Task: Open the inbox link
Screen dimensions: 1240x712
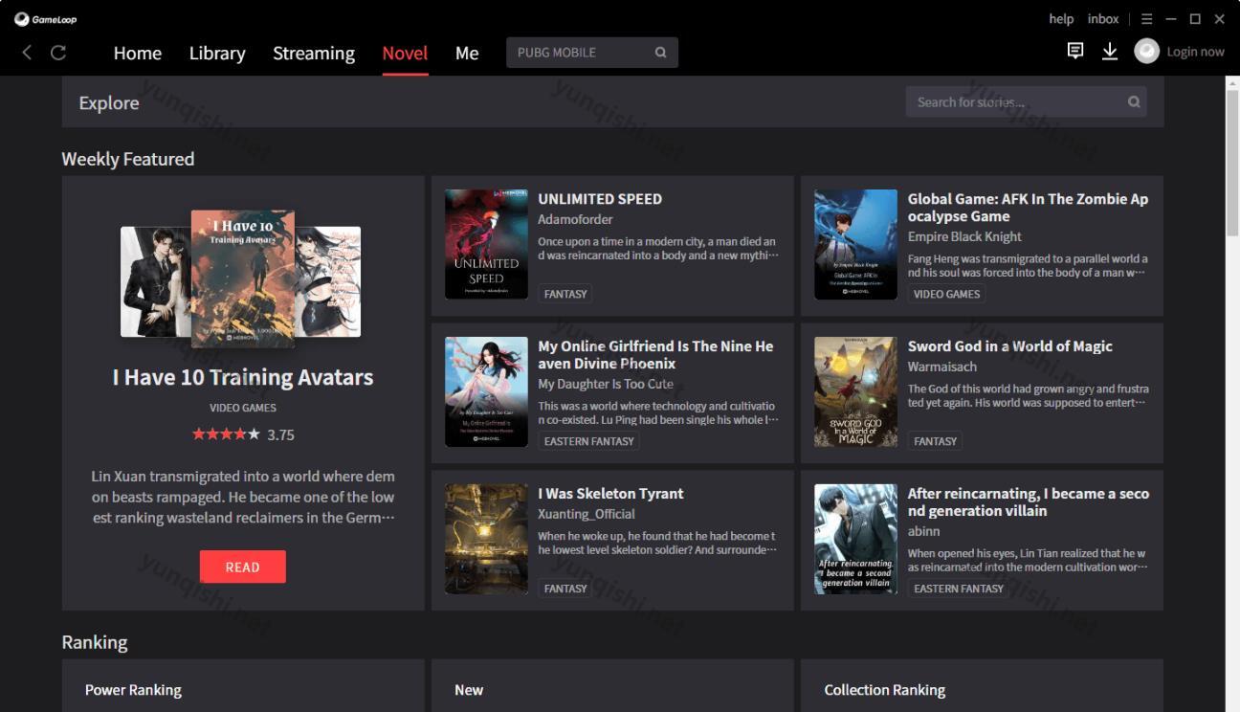Action: click(1103, 18)
